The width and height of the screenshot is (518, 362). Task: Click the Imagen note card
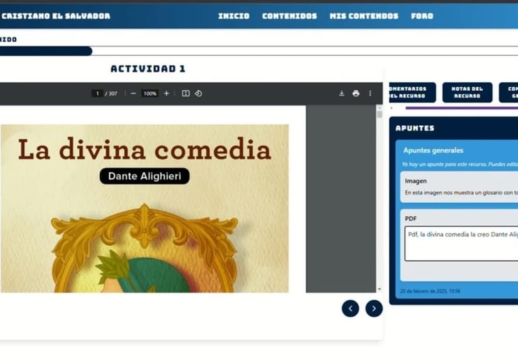(x=459, y=187)
